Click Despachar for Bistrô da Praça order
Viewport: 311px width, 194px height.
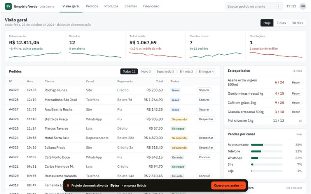(x=206, y=119)
